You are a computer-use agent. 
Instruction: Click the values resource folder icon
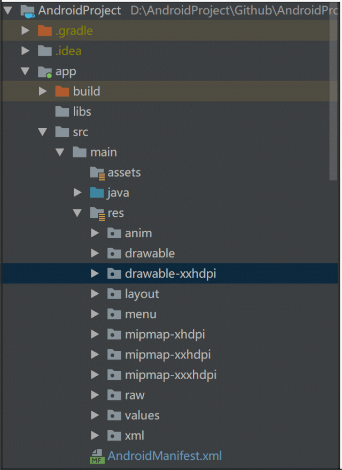(114, 415)
